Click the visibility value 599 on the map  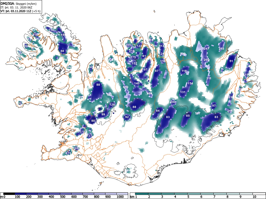pyautogui.click(x=183, y=54)
